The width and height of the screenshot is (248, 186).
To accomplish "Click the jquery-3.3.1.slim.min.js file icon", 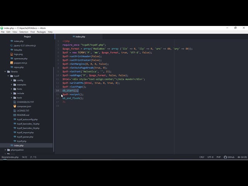I will point(12,45).
